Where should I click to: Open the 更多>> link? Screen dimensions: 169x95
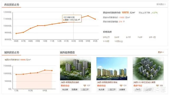click(x=161, y=52)
